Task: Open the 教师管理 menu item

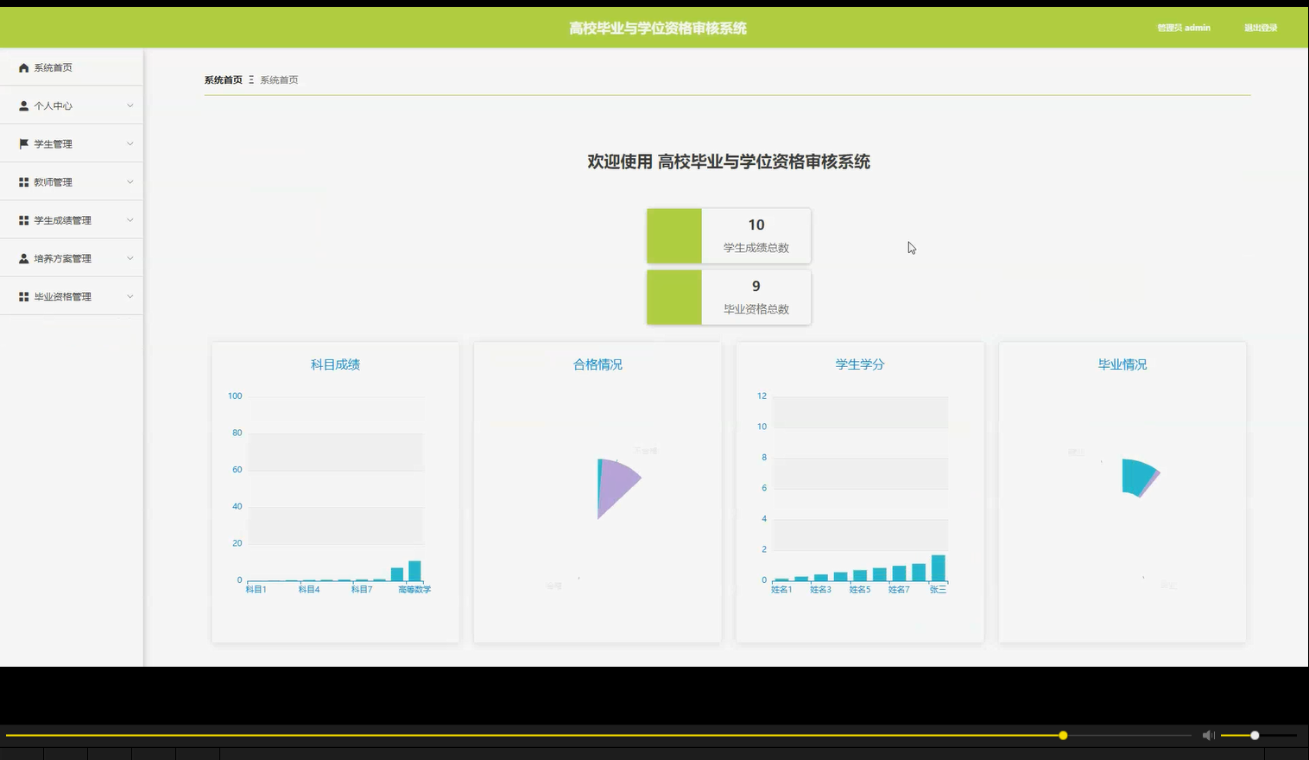Action: tap(72, 182)
